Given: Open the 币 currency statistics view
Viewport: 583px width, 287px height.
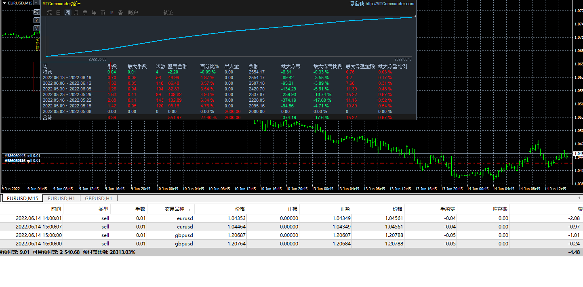Looking at the screenshot, I should click(x=103, y=13).
